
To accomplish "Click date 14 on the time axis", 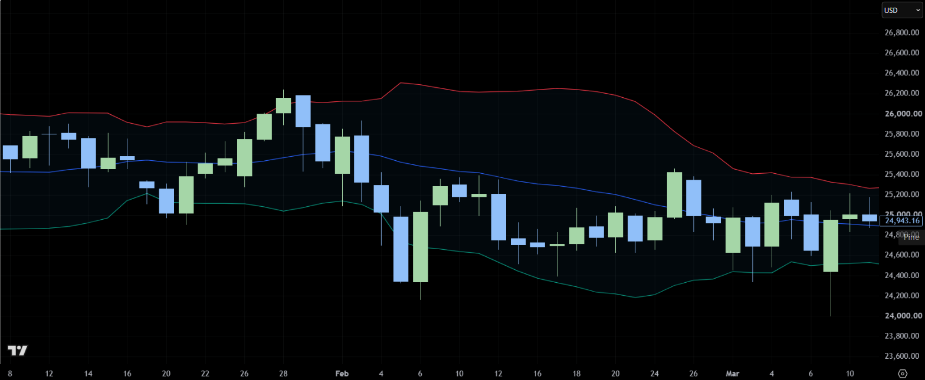I will tap(88, 374).
